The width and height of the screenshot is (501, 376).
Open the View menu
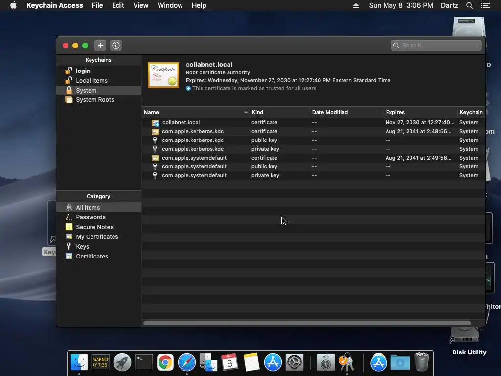click(140, 5)
